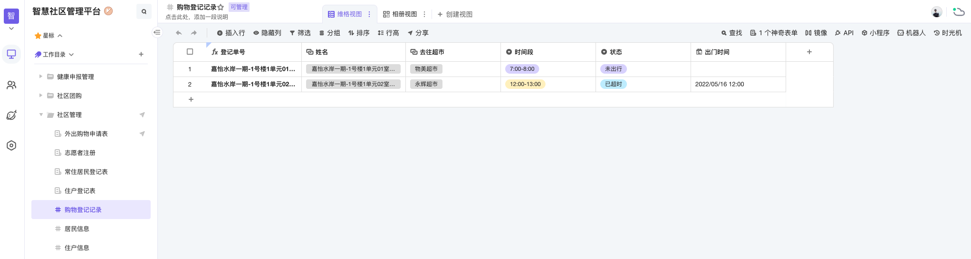Screen dimensions: 971x259
Task: Expand the 社区团购 folder
Action: 41,96
